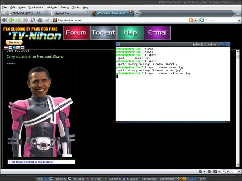Close the TOMICA HERO tab

[x=46, y=12]
